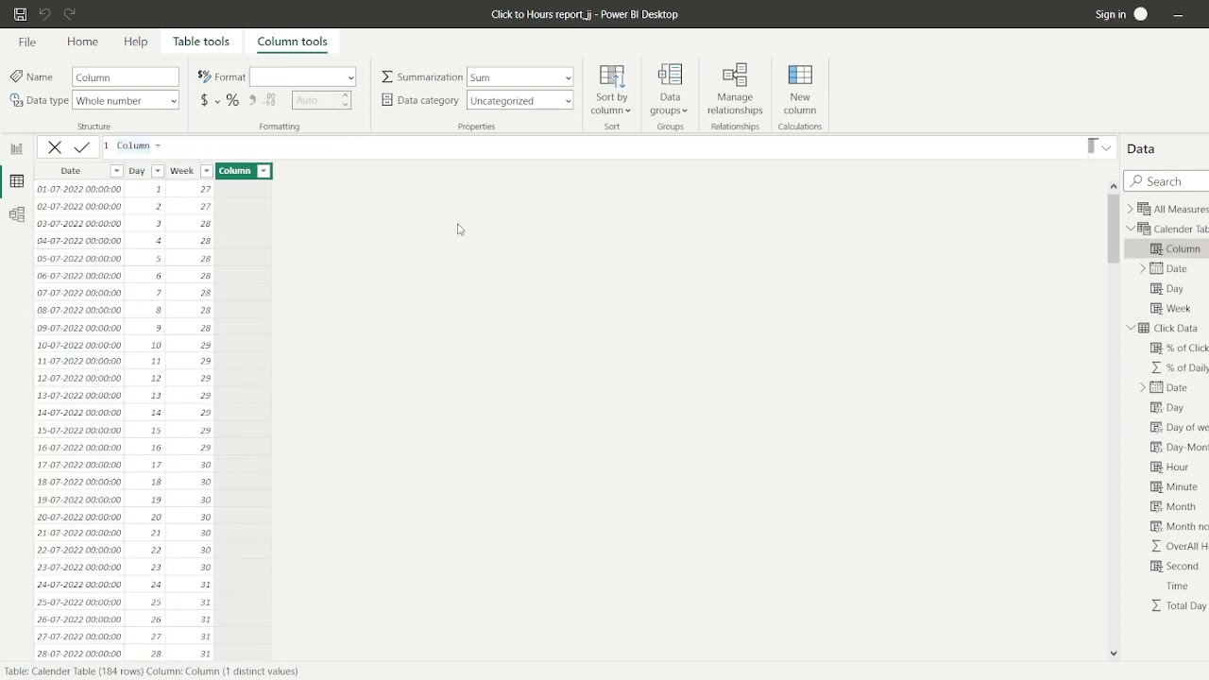This screenshot has height=680, width=1209.
Task: Expand Date hierarchy under Click Data
Action: pos(1143,387)
